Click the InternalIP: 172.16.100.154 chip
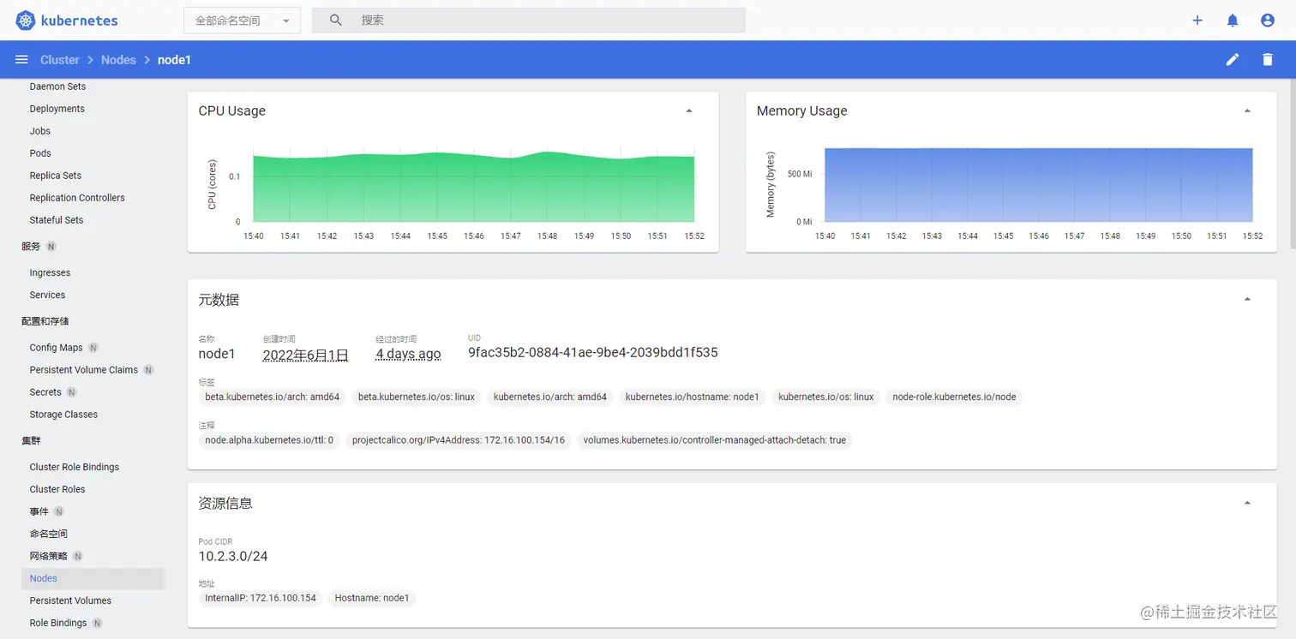Image resolution: width=1296 pixels, height=639 pixels. (x=261, y=598)
